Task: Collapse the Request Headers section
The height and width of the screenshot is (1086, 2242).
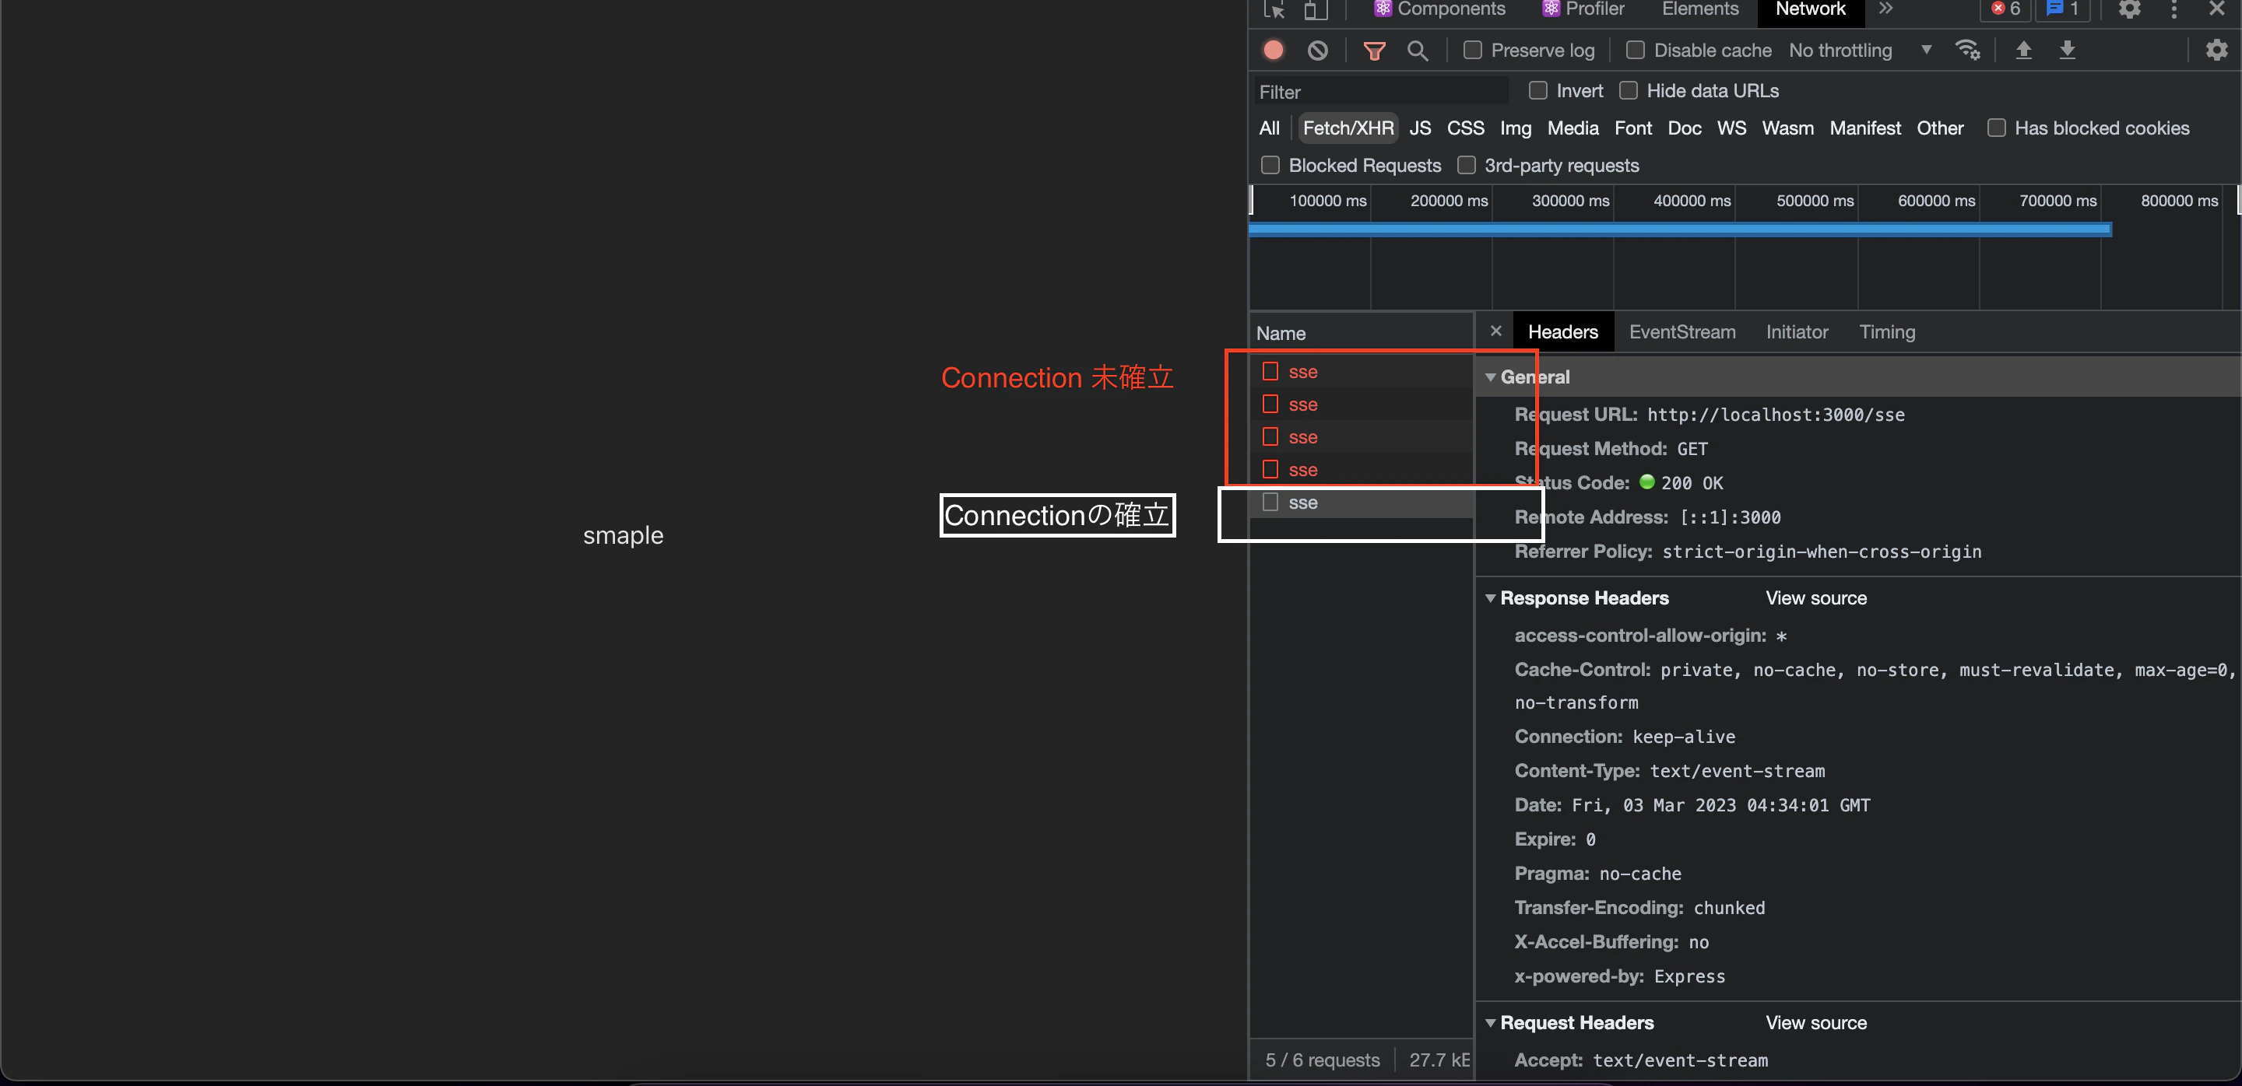Action: point(1490,1024)
